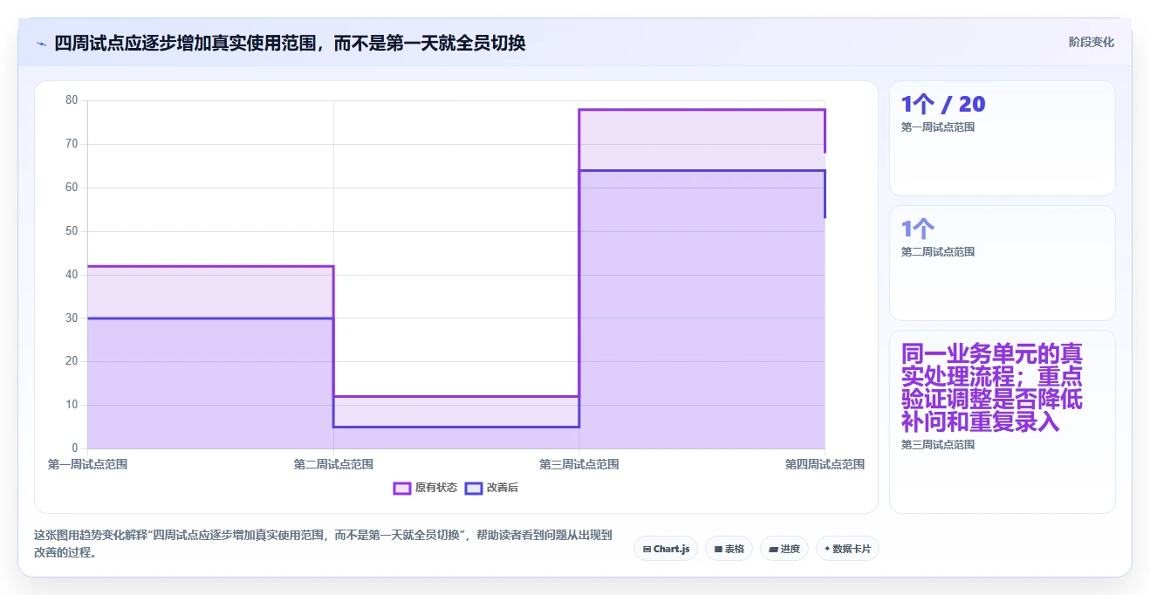Viewport: 1150px width, 595px height.
Task: Click the "1个 / 20" card value
Action: [x=943, y=105]
